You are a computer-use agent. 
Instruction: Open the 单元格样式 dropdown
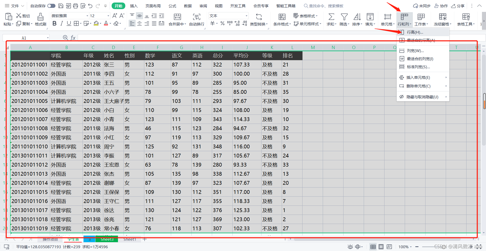coord(307,24)
